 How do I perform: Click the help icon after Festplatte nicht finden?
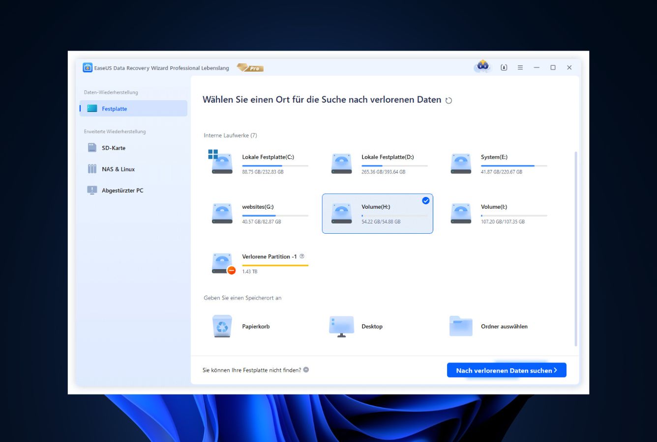click(306, 370)
